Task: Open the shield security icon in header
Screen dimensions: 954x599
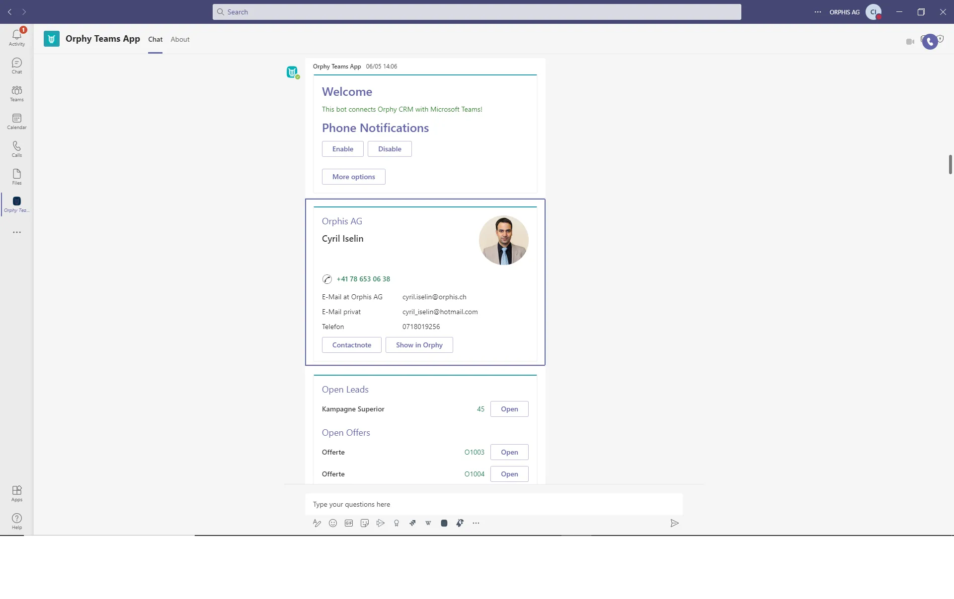Action: (941, 39)
